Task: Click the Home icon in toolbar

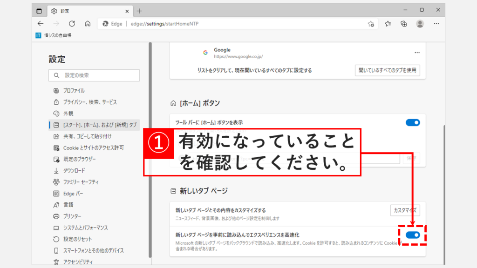Action: click(88, 24)
